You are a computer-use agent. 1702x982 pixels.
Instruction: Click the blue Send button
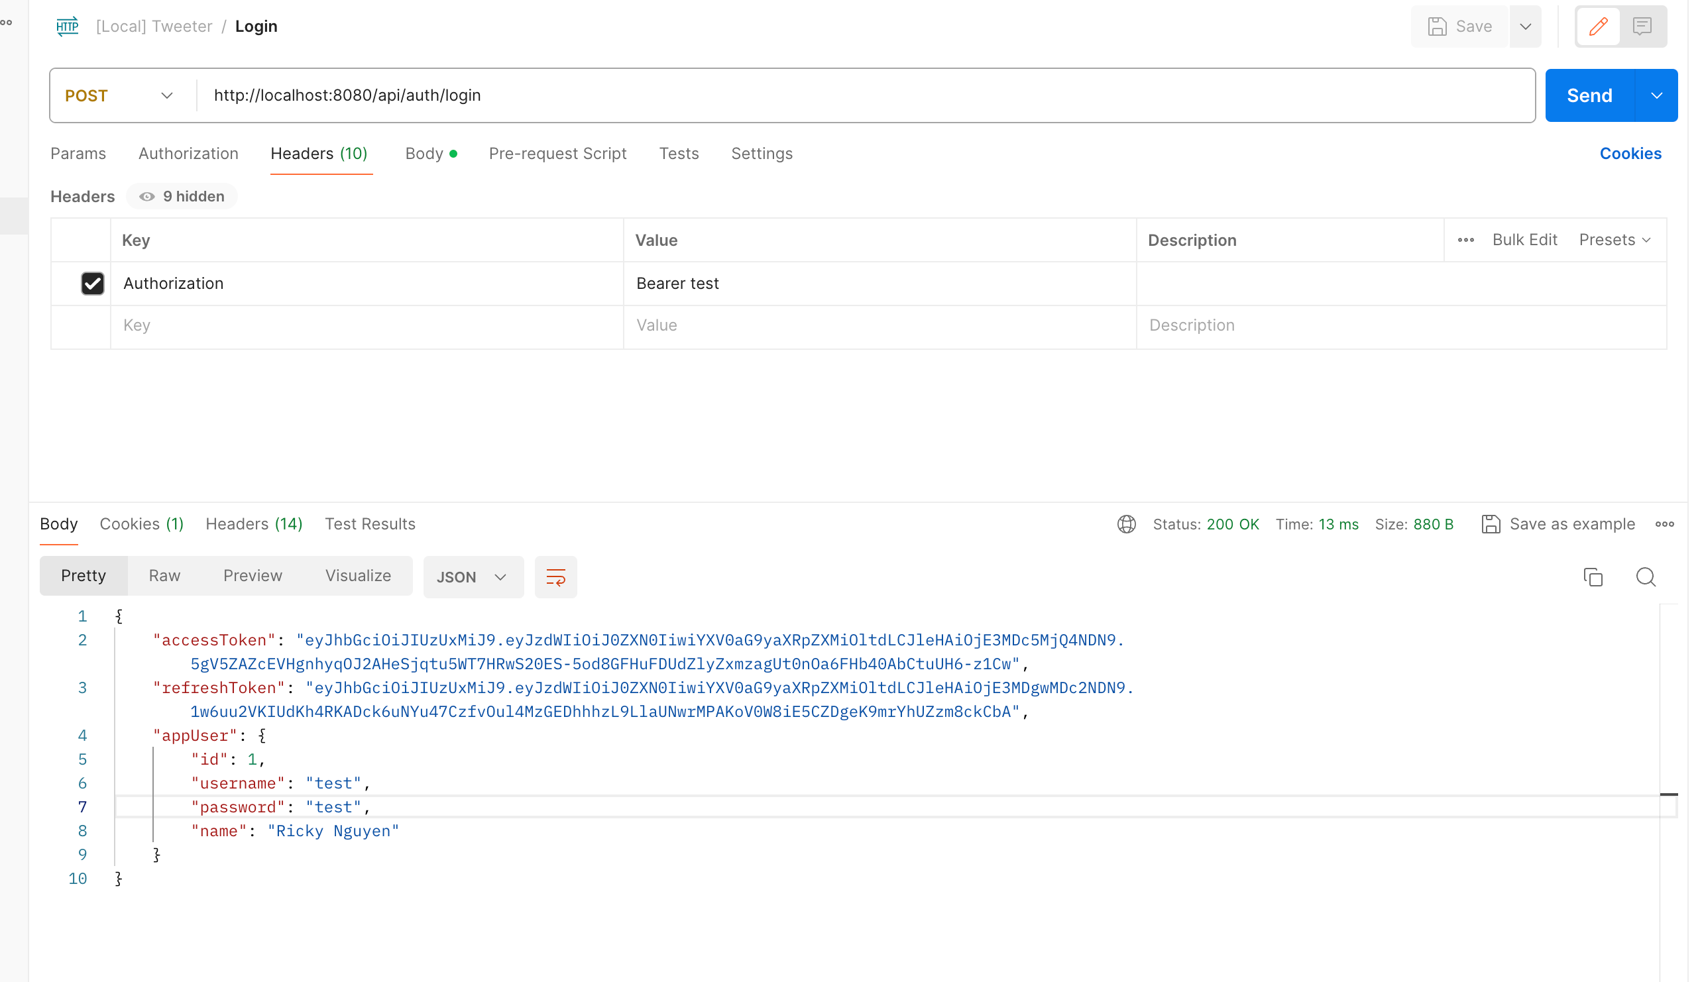pos(1589,95)
